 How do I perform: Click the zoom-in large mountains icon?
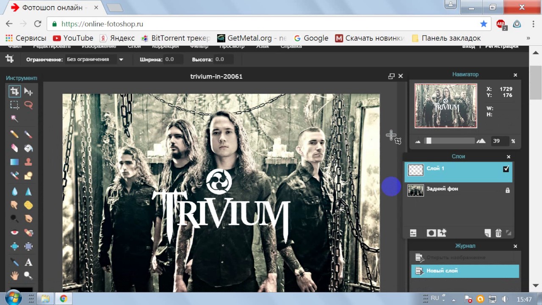[481, 141]
